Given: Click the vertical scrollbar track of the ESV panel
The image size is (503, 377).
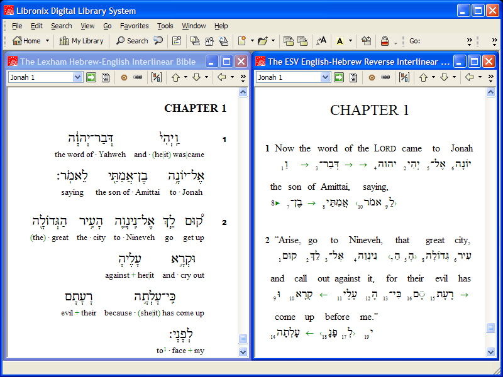Looking at the screenshot, I should [x=491, y=220].
